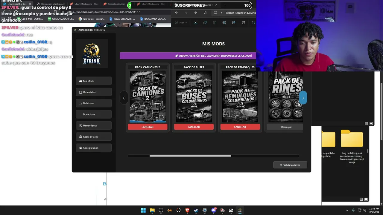Click the mods carousel horizontal scrollbar
This screenshot has width=383, height=215.
(190, 156)
